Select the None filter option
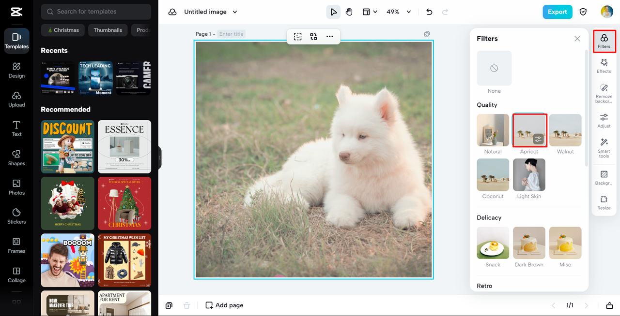The image size is (620, 316). click(x=494, y=68)
